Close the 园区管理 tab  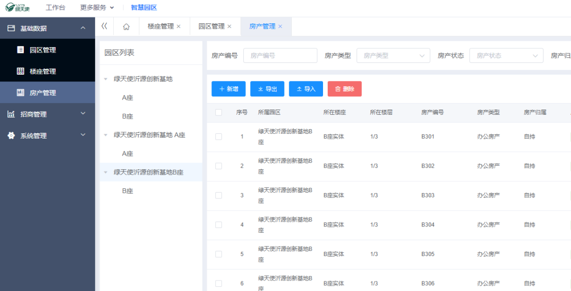pos(229,26)
